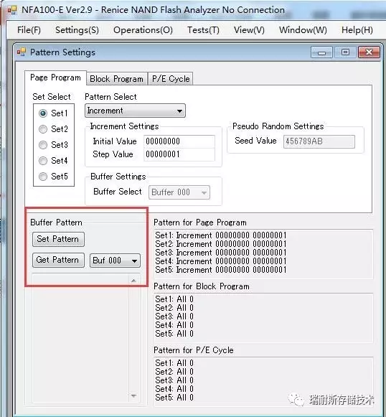Click the NFA100-E application icon in title bar
The height and width of the screenshot is (417, 386).
pyautogui.click(x=12, y=10)
